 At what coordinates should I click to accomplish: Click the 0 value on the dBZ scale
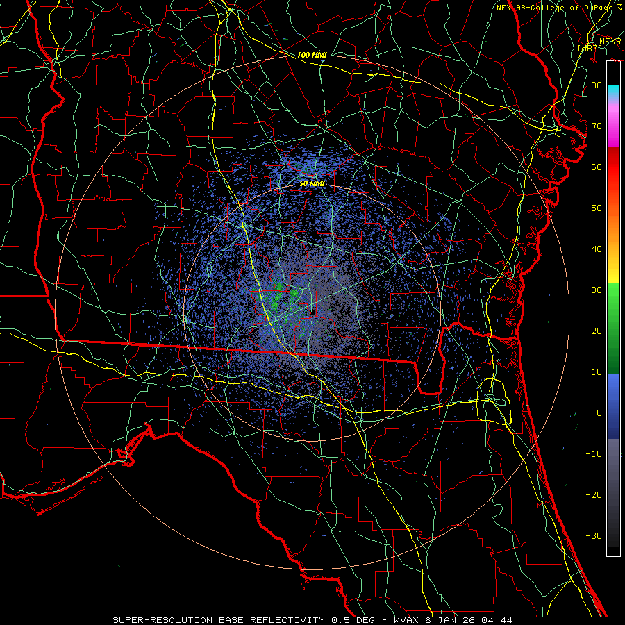(599, 413)
